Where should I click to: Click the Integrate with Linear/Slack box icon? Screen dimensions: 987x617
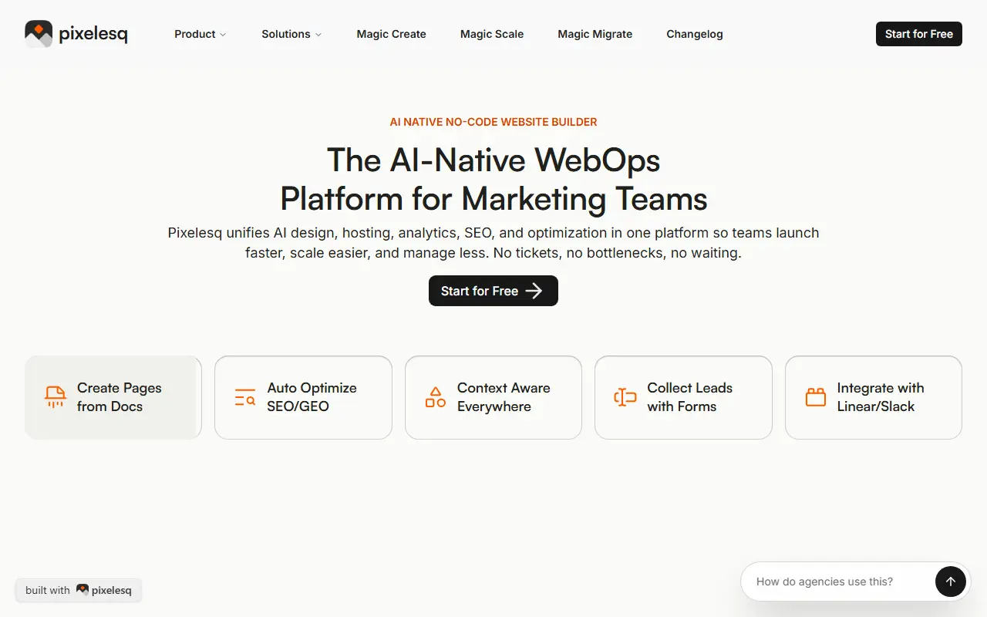pyautogui.click(x=816, y=397)
